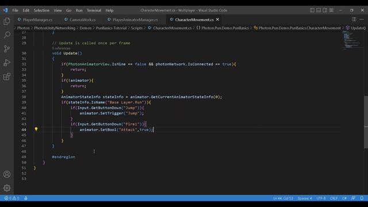The image size is (368, 207).
Task: Toggle the bottom panel layout icon
Action: click(319, 10)
